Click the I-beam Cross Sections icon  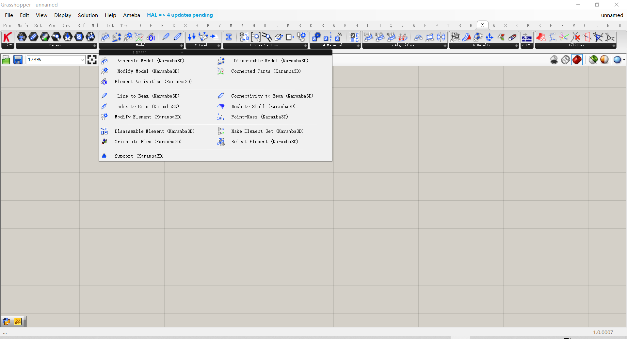[229, 37]
